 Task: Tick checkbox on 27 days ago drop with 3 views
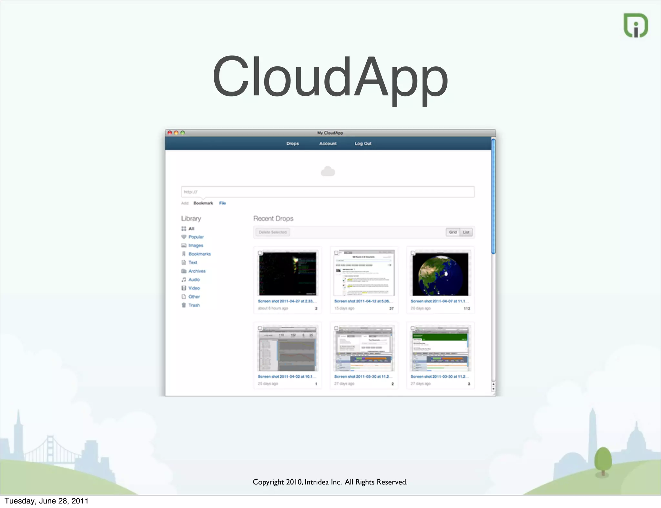click(413, 328)
